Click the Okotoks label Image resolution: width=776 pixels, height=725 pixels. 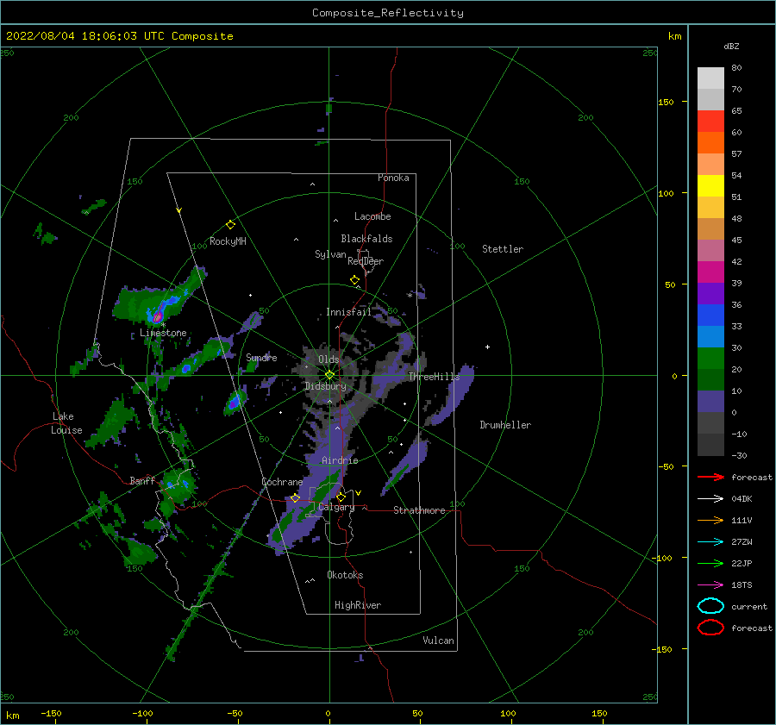[345, 575]
